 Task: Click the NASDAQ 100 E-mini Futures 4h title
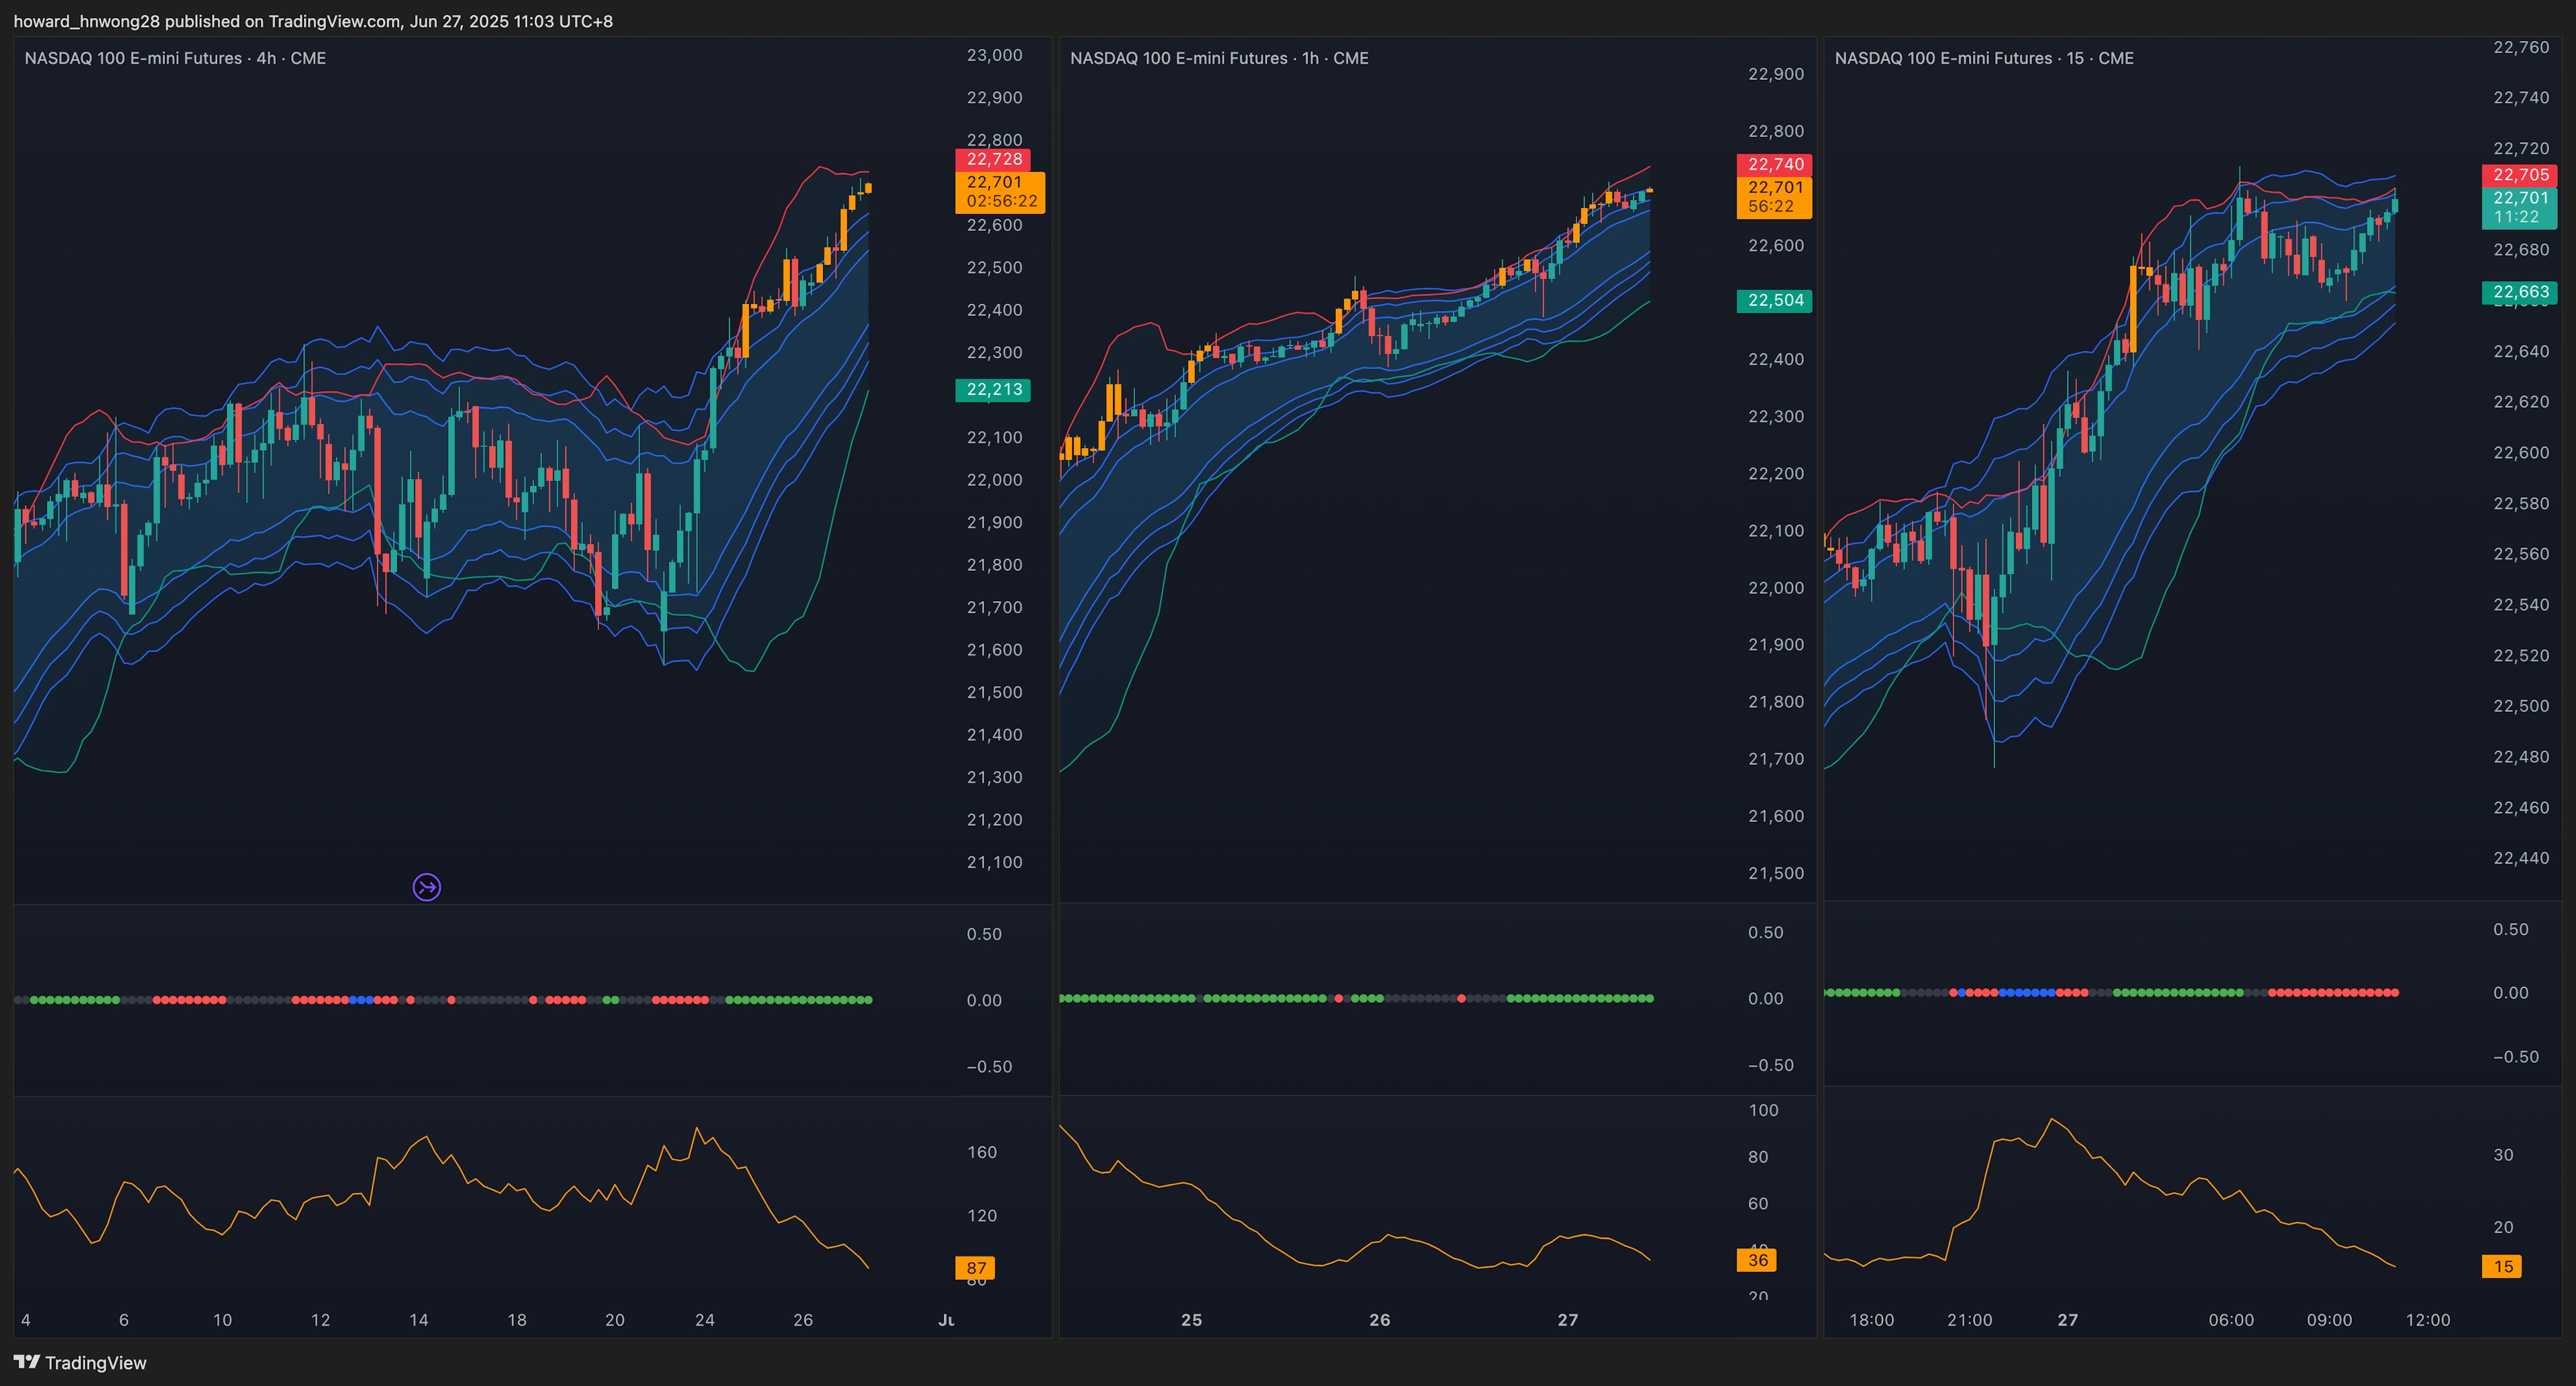[x=175, y=58]
